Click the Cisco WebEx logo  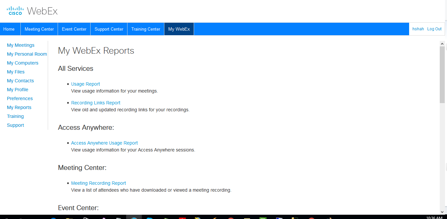(x=32, y=11)
